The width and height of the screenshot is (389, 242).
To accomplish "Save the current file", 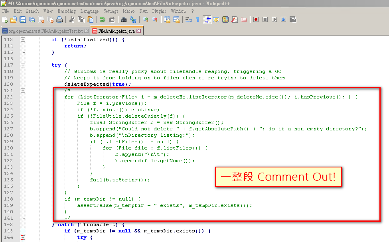I will click(x=23, y=20).
